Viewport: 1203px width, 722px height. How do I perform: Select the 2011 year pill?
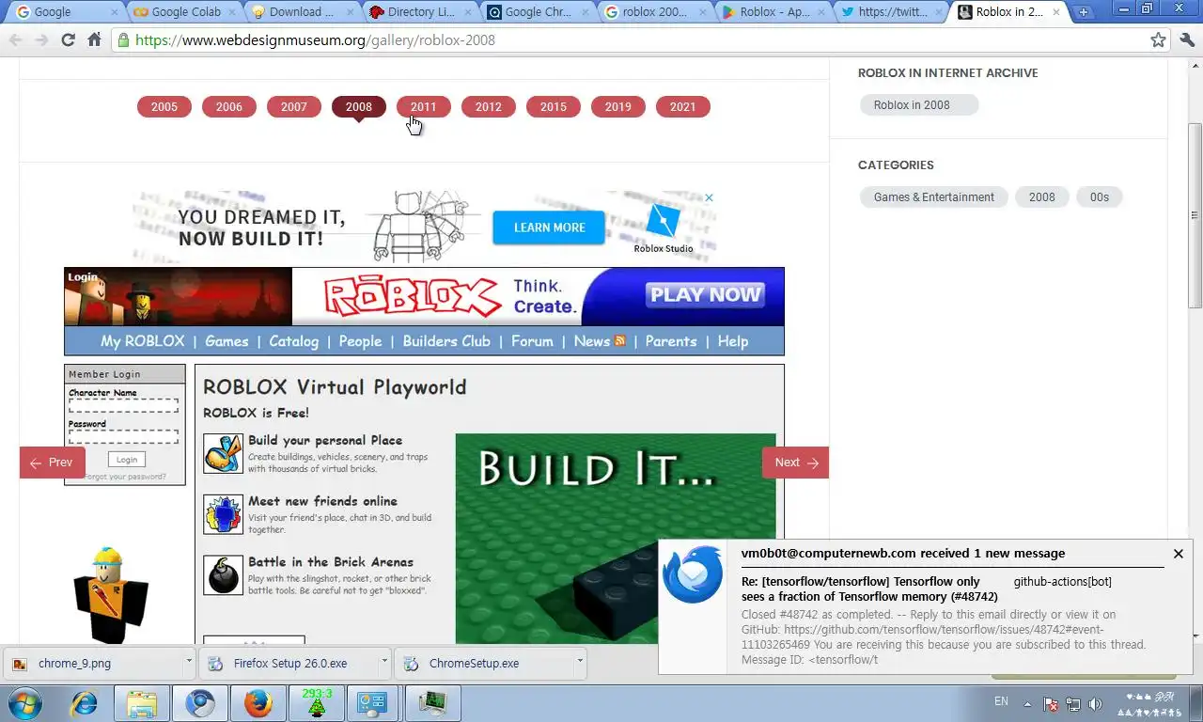pos(424,107)
